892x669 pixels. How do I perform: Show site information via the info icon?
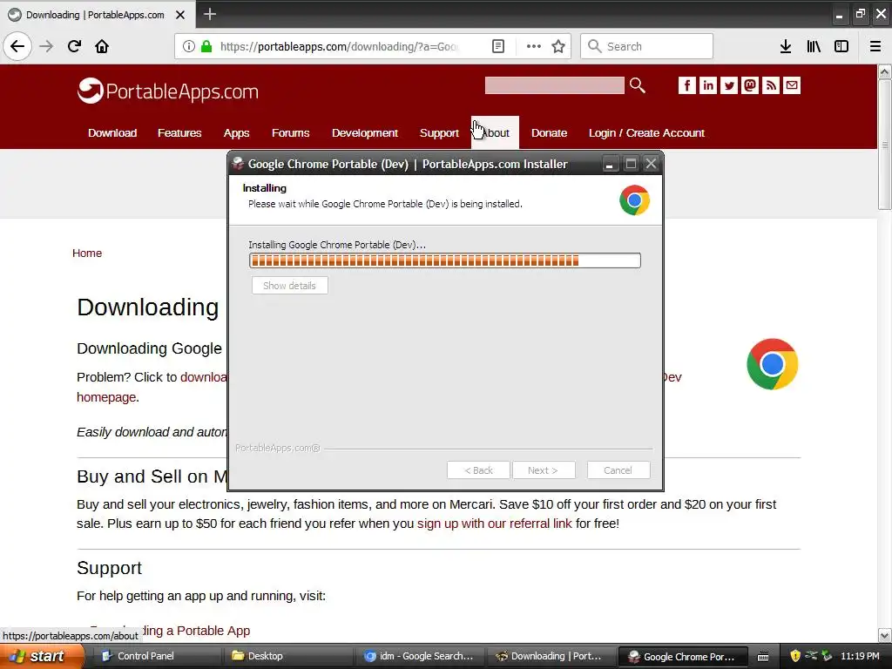[189, 46]
